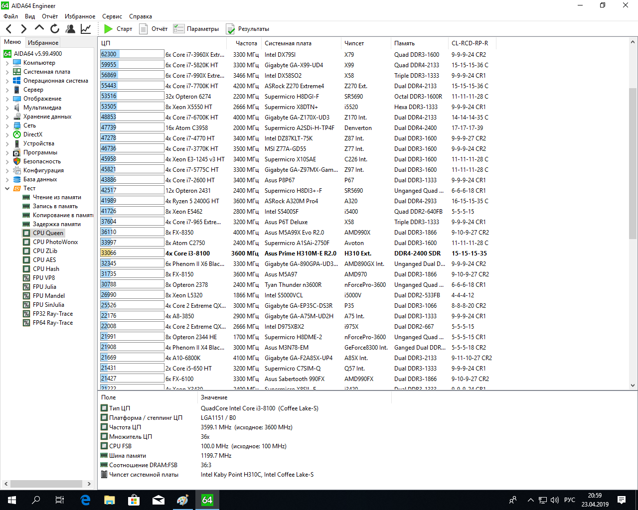
Task: Select the FP32 Ray-Trace benchmark
Action: [53, 314]
